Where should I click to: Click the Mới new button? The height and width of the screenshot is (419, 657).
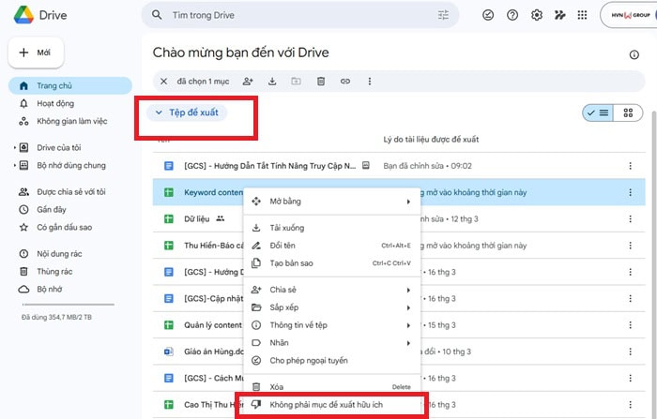pos(37,53)
